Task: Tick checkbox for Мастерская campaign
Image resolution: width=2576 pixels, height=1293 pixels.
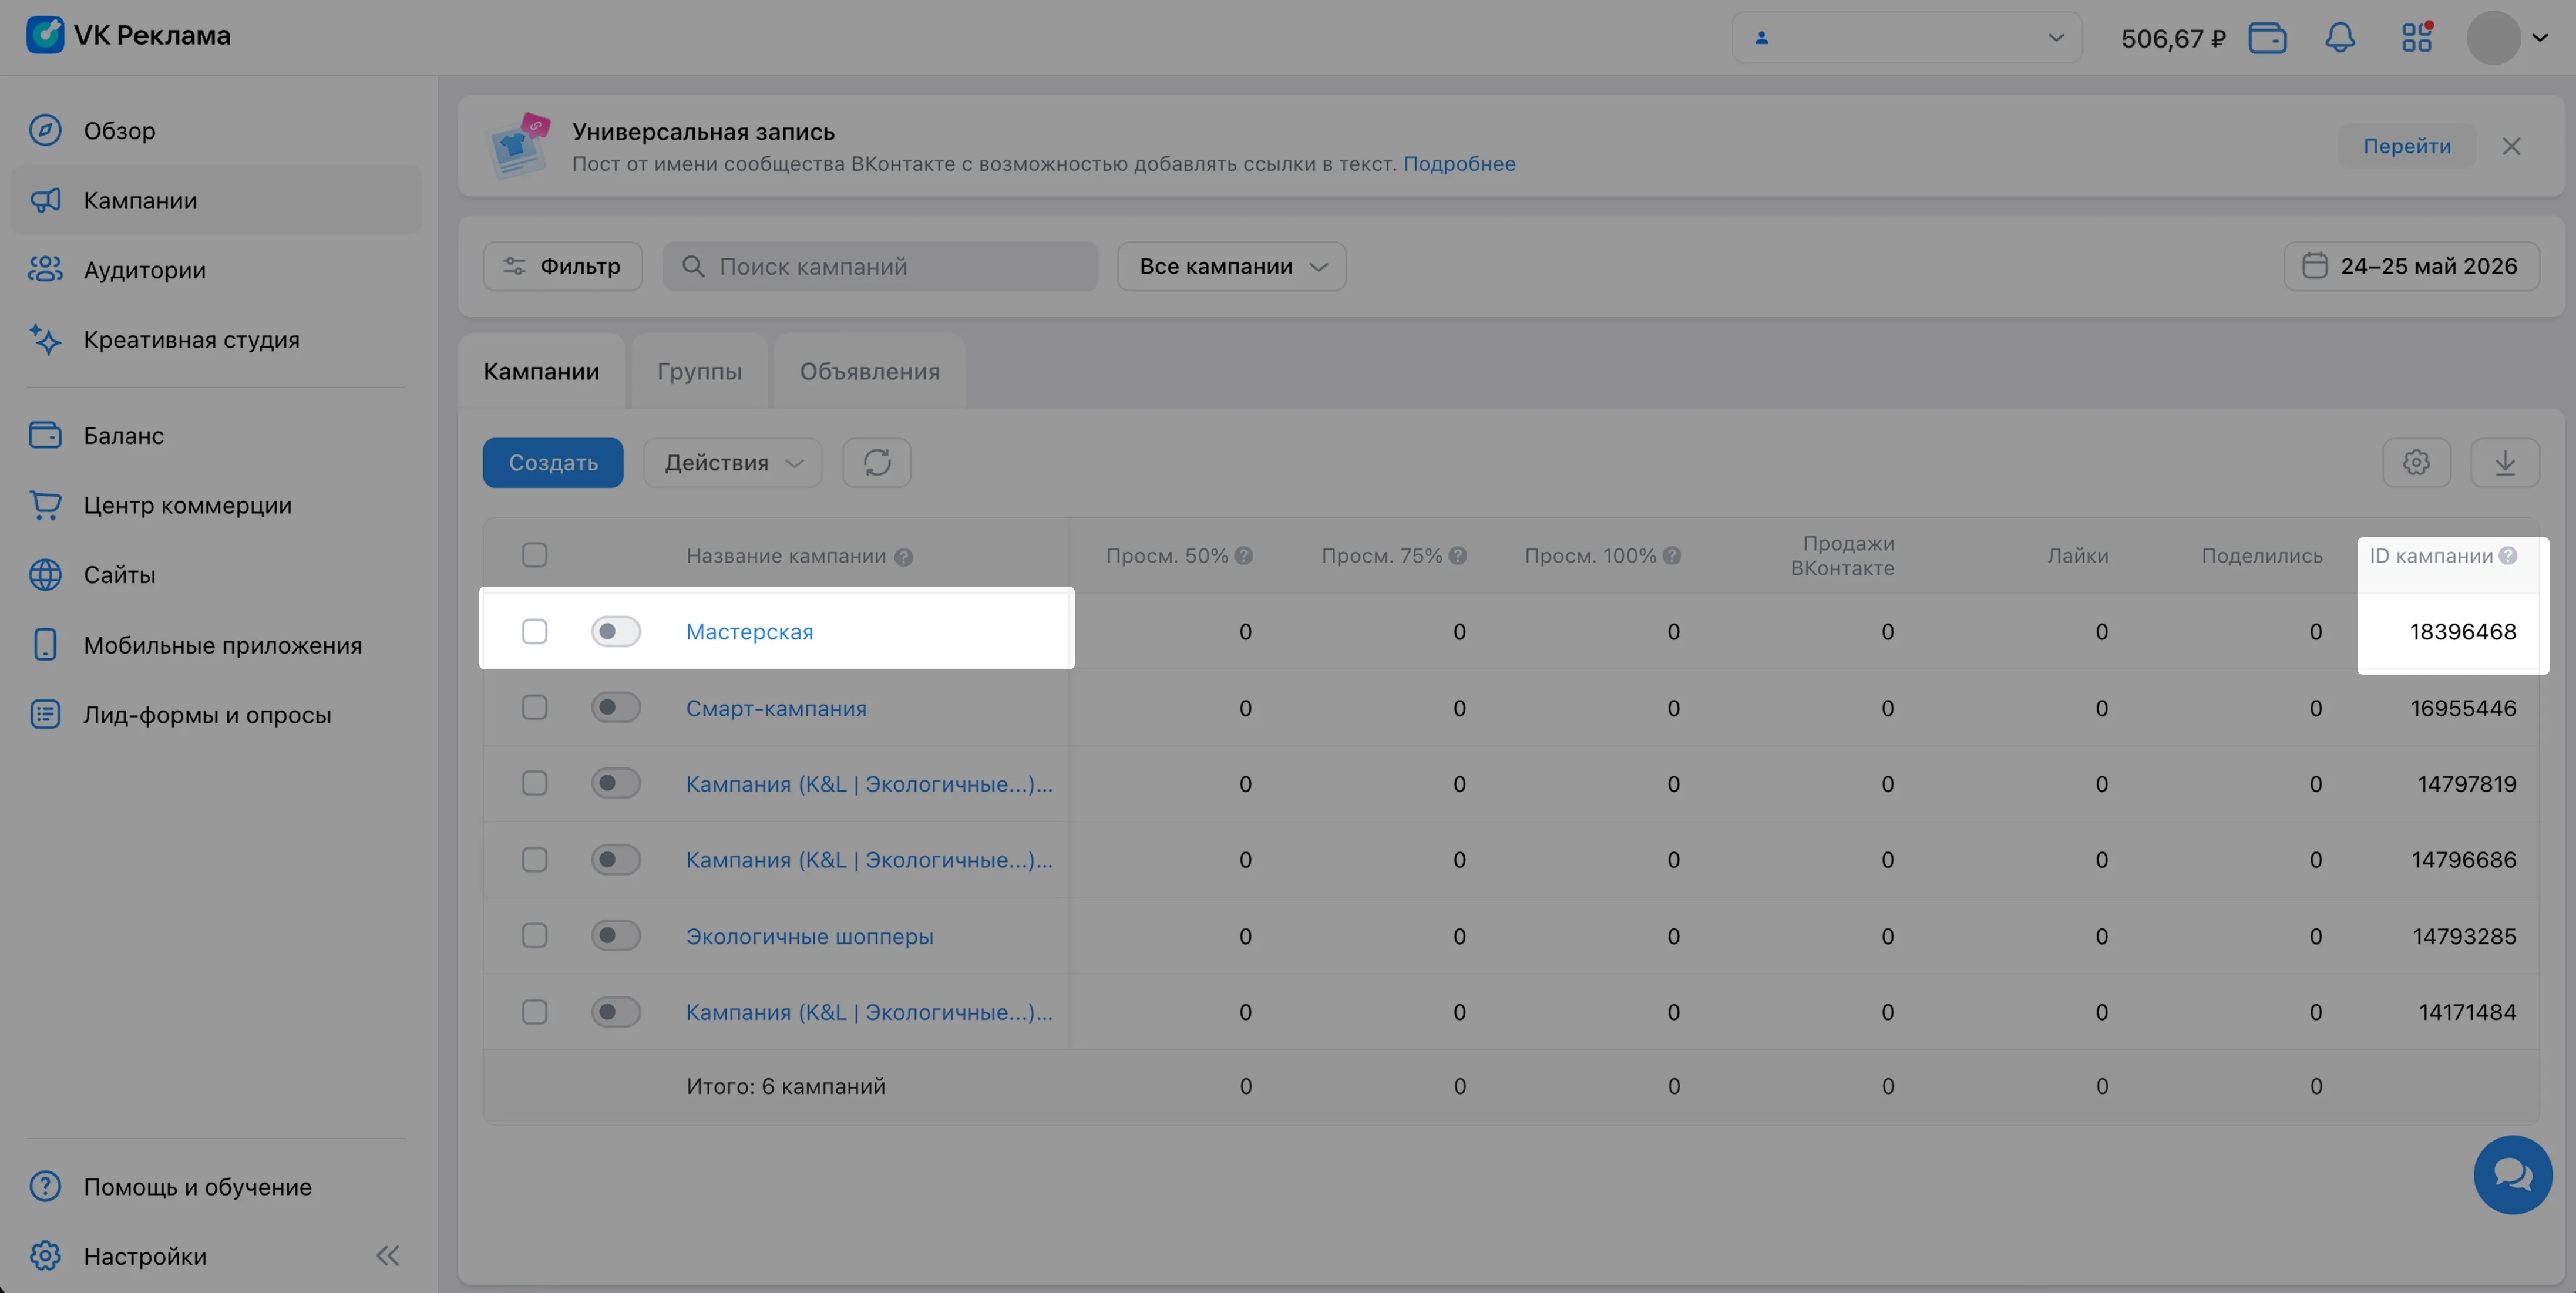Action: pos(535,632)
